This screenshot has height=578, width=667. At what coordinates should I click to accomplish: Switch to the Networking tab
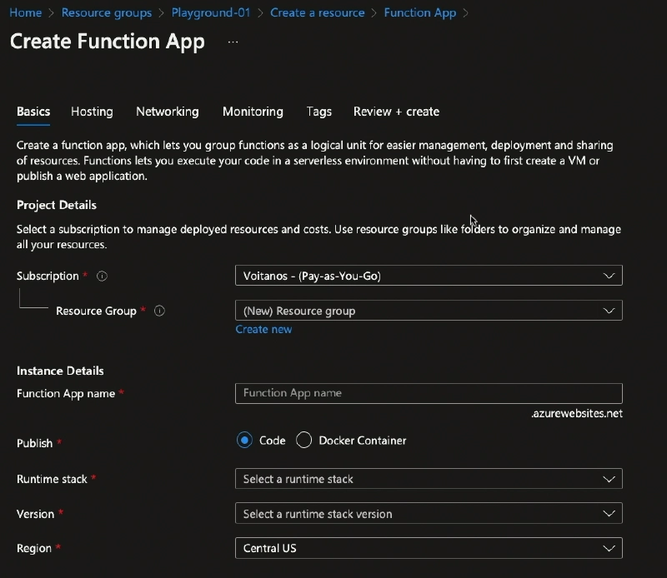(167, 112)
